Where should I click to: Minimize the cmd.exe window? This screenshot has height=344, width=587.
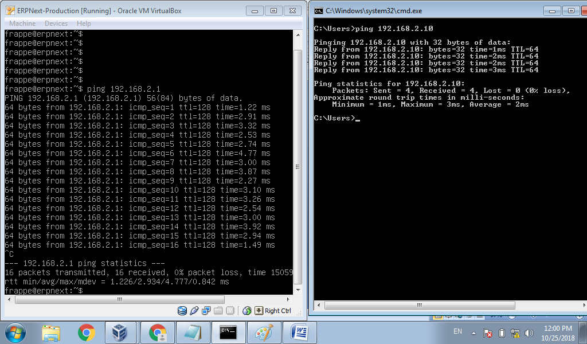(x=552, y=11)
